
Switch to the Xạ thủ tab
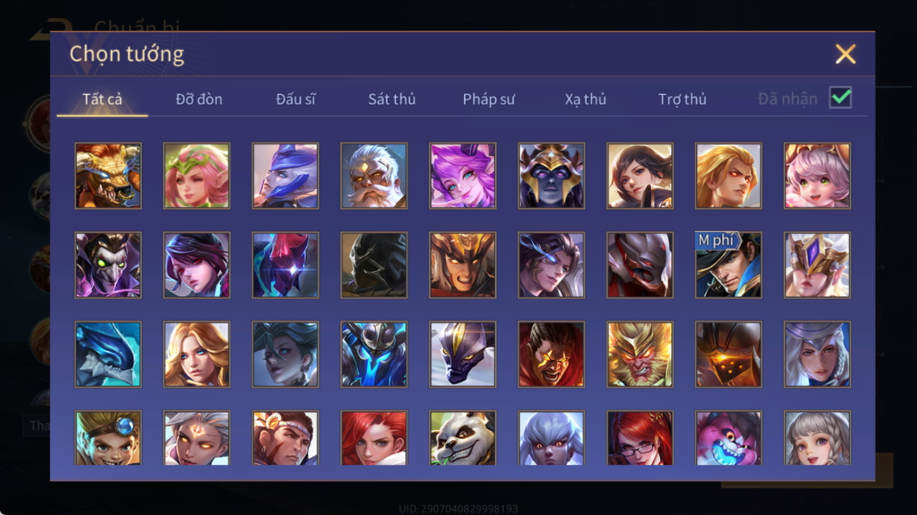click(585, 100)
